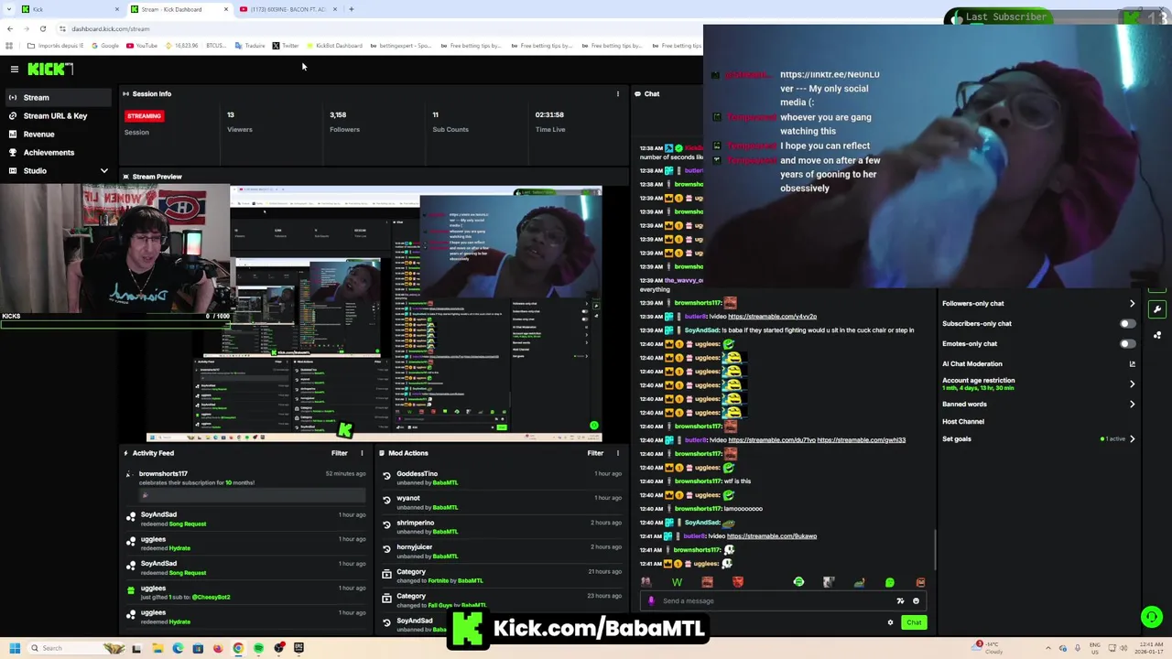Viewport: 1172px width, 659px height.
Task: Open File Explorer from the taskbar
Action: point(157,648)
